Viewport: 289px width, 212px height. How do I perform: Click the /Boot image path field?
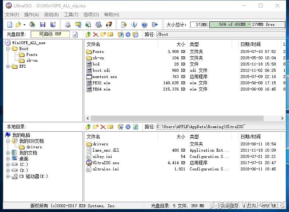click(x=221, y=35)
